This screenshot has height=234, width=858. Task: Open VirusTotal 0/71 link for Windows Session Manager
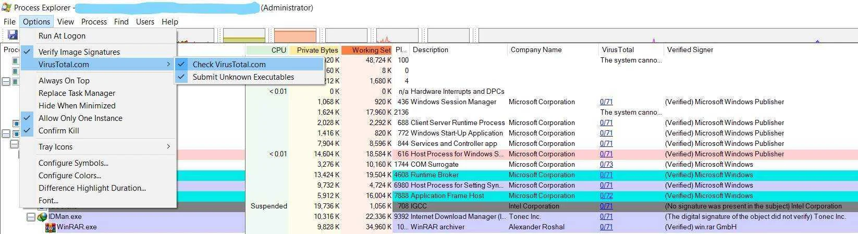tap(606, 102)
